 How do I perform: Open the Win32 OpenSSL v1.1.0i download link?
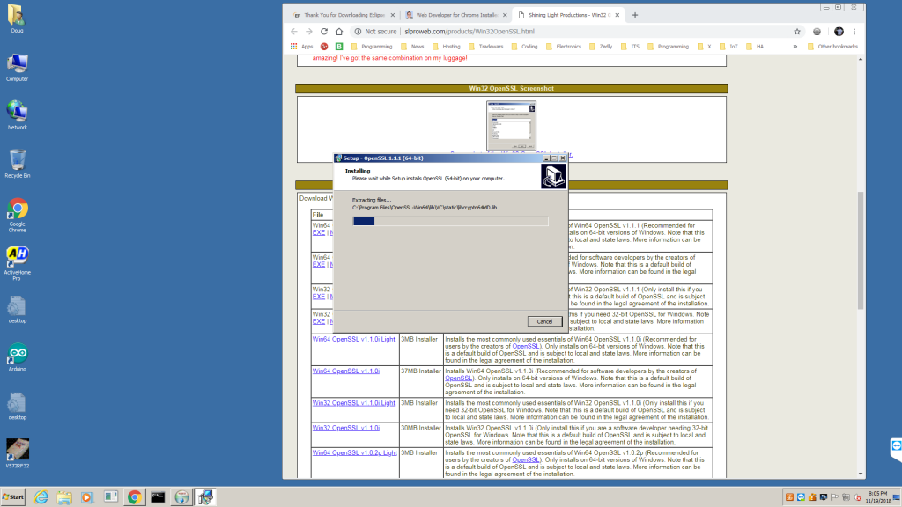[x=345, y=429]
